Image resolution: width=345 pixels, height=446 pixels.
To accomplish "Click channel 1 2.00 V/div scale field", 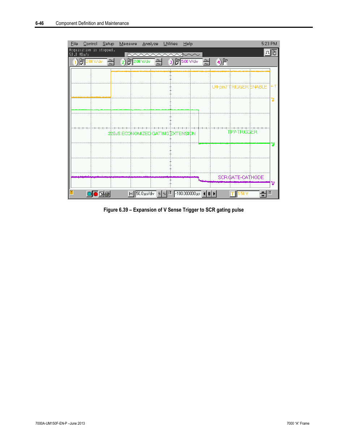I will [x=96, y=62].
